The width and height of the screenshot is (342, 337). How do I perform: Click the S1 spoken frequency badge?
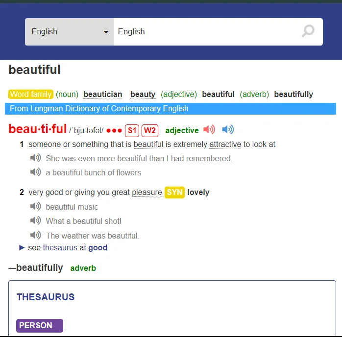point(132,131)
